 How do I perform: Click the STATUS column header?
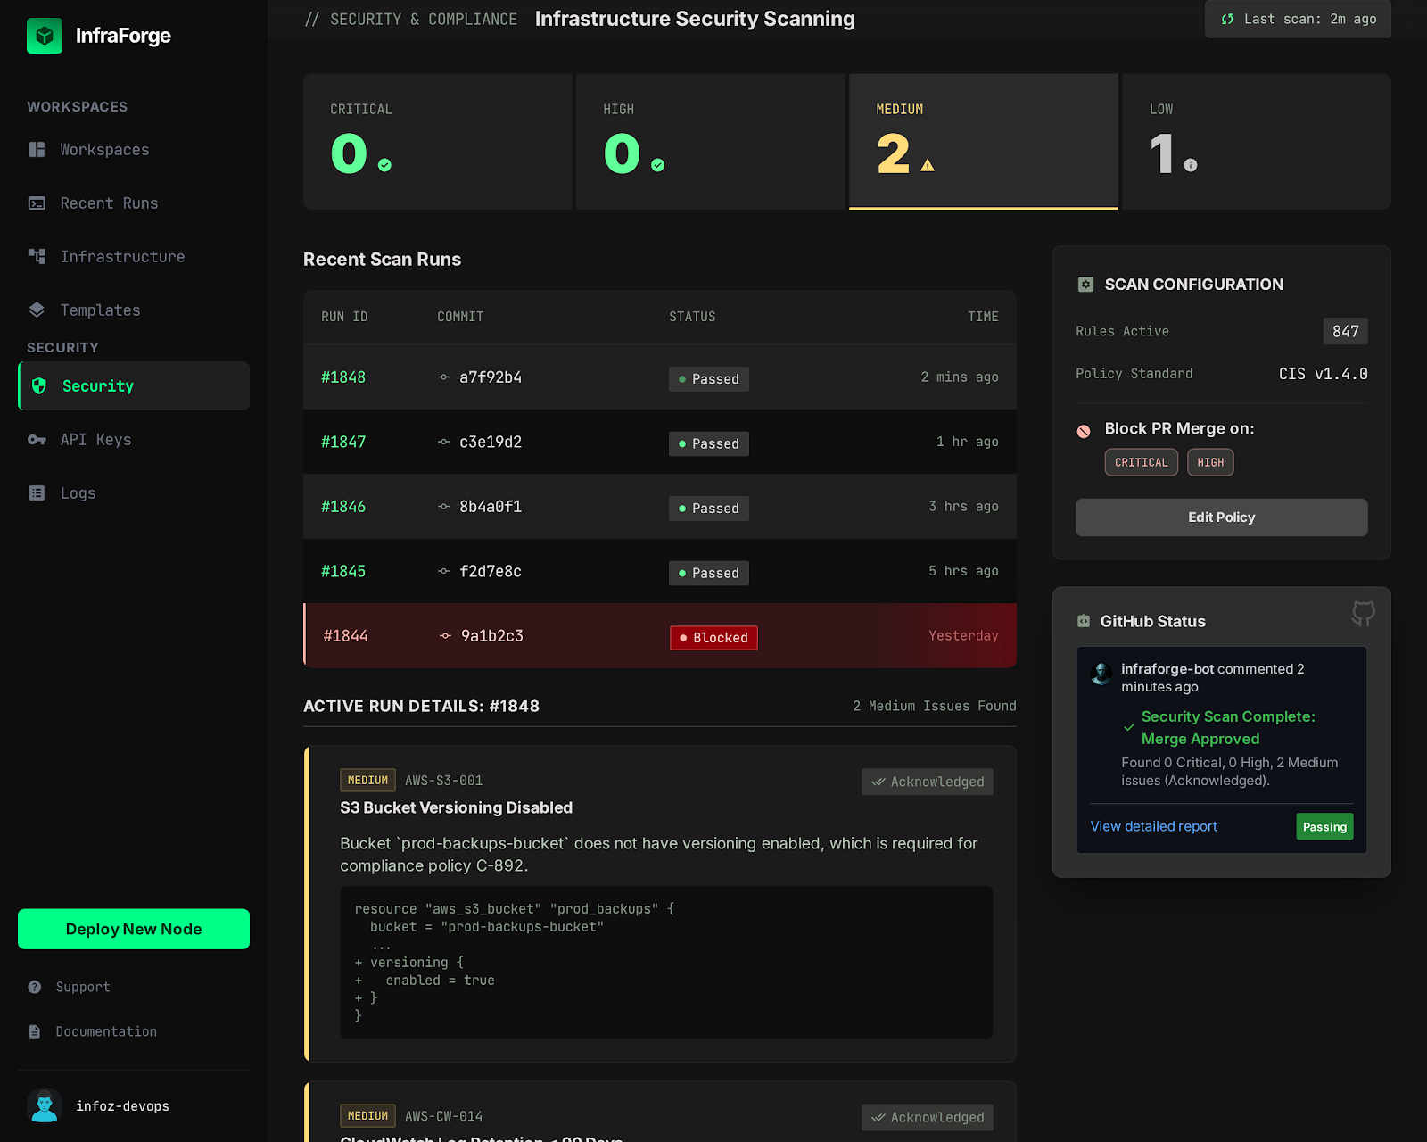(x=692, y=317)
